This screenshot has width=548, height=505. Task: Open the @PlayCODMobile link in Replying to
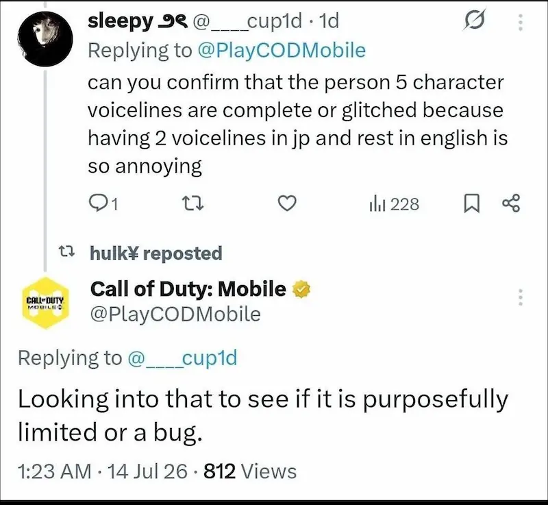tap(282, 50)
